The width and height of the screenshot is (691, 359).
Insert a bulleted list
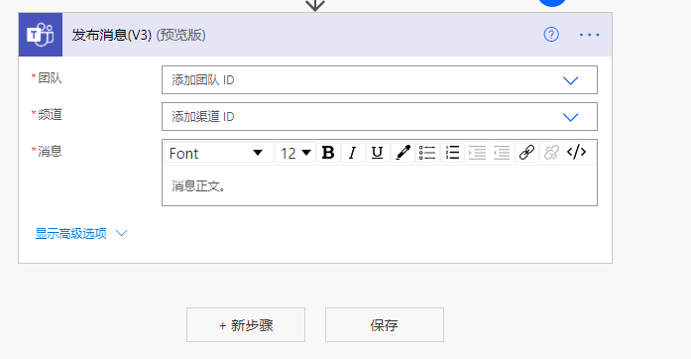[x=427, y=153]
